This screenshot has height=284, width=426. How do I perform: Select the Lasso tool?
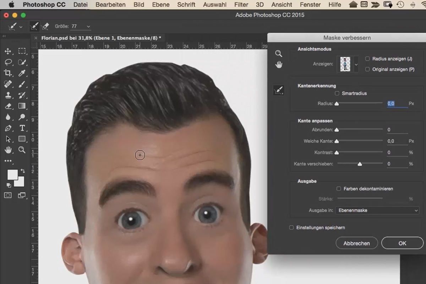[x=8, y=62]
